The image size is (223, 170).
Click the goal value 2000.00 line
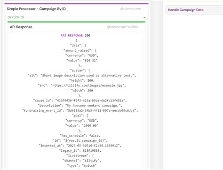(82, 125)
